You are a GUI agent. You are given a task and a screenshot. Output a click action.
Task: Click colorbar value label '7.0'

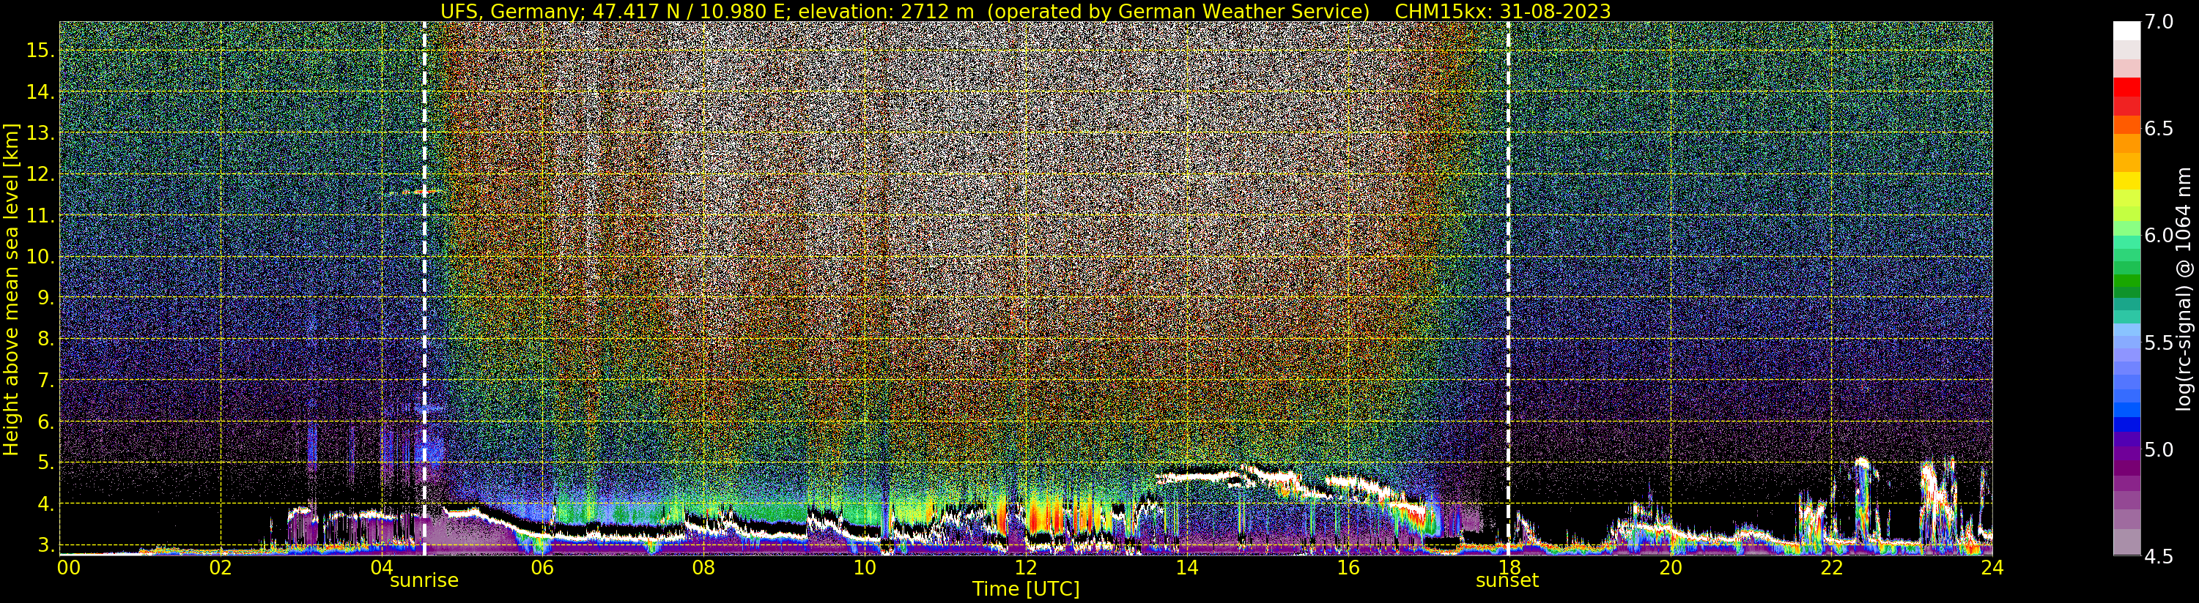[2159, 22]
